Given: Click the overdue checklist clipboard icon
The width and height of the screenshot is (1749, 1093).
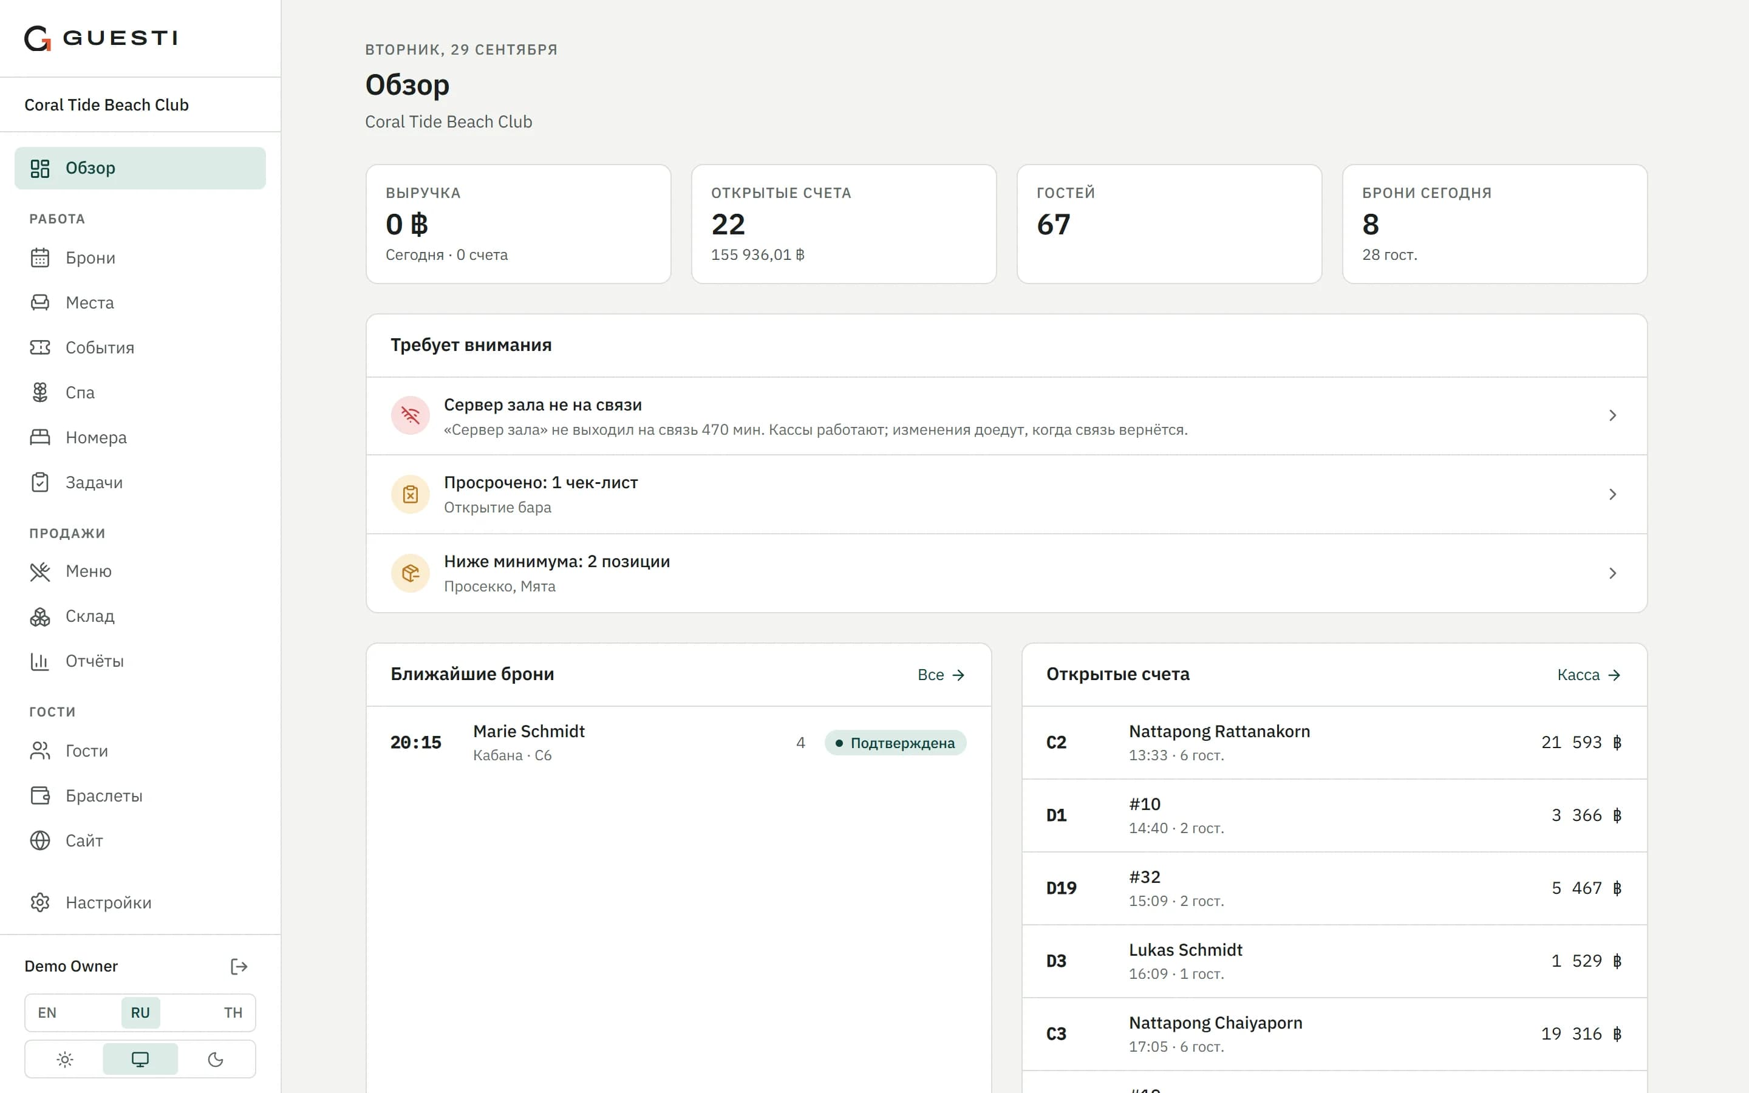Looking at the screenshot, I should (411, 494).
